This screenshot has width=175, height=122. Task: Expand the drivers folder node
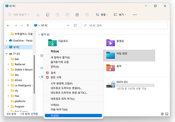[x=8, y=80]
